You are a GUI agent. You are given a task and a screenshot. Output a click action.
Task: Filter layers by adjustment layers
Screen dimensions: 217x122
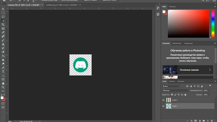click(x=191, y=86)
